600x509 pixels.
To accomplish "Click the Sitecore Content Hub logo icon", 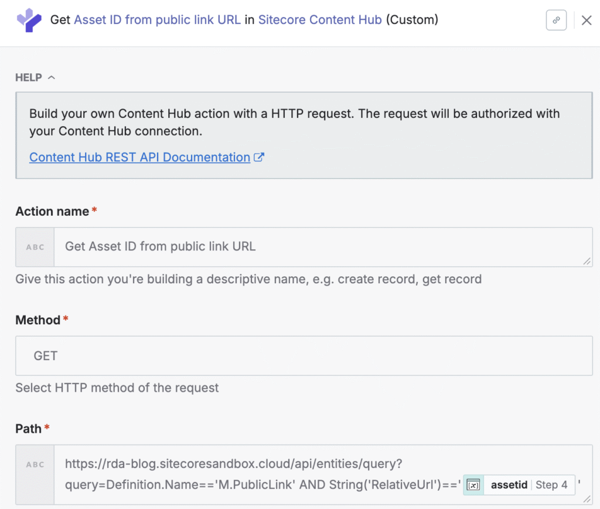I will 29,20.
